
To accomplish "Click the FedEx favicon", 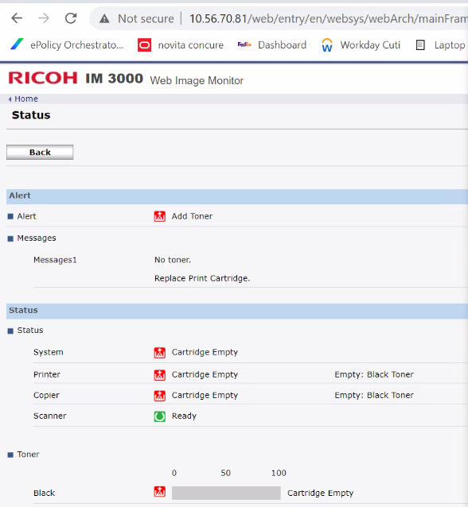I will pyautogui.click(x=244, y=45).
